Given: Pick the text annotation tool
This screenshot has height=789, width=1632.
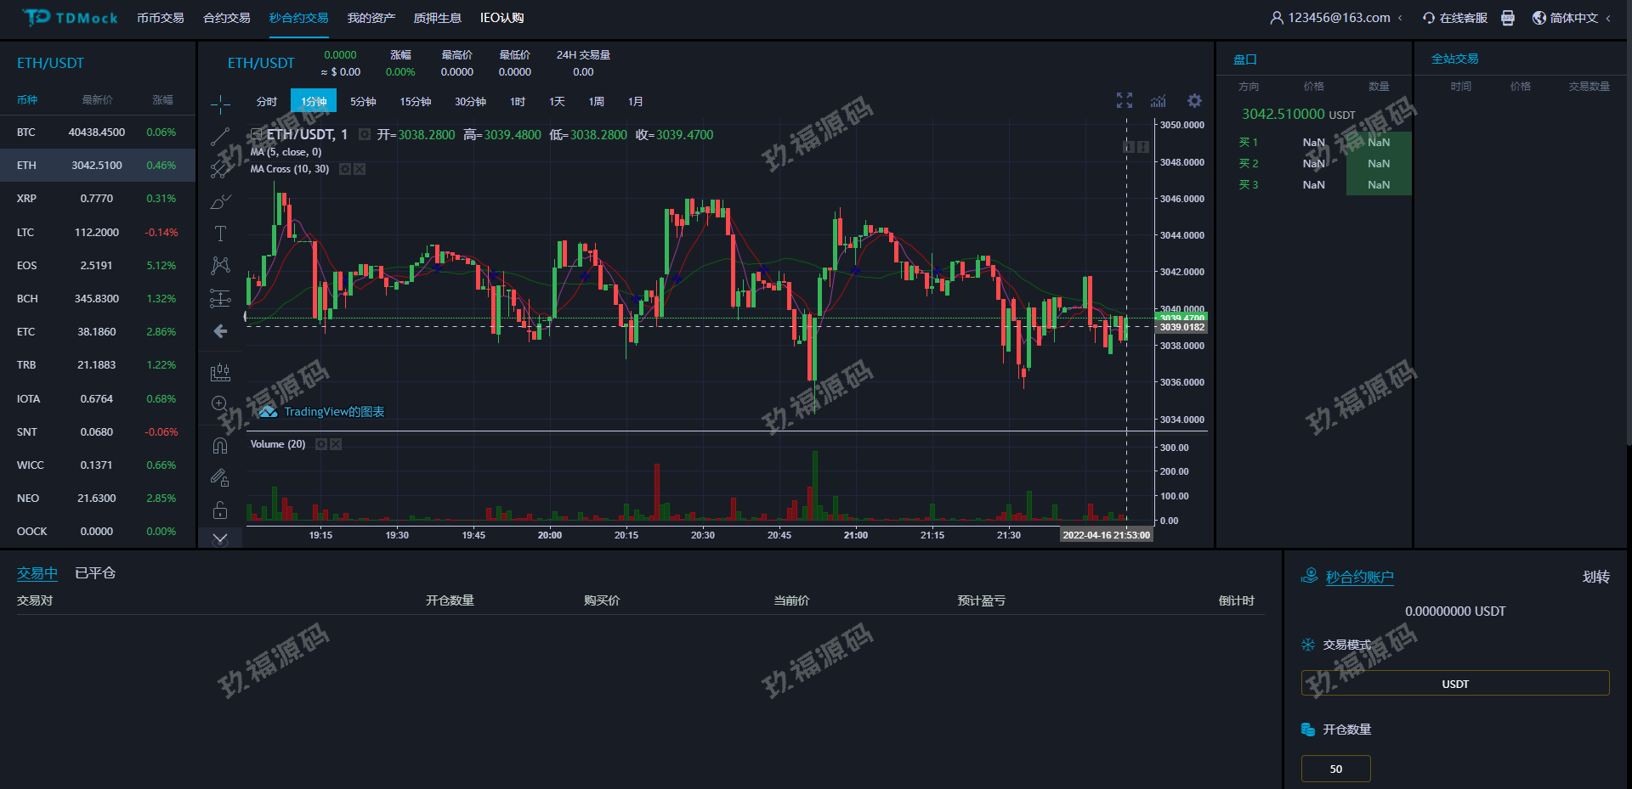Looking at the screenshot, I should point(220,234).
